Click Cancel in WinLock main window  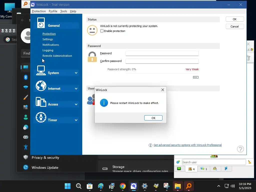(235, 26)
